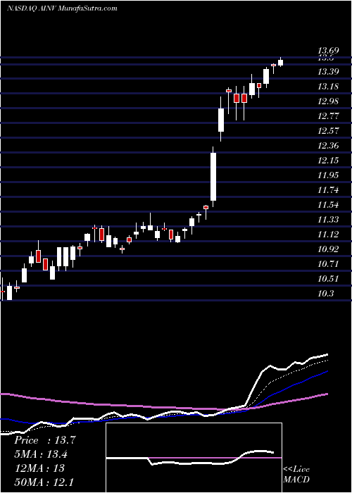
Task: Click the 13.39 price axis label
Action: (x=328, y=72)
